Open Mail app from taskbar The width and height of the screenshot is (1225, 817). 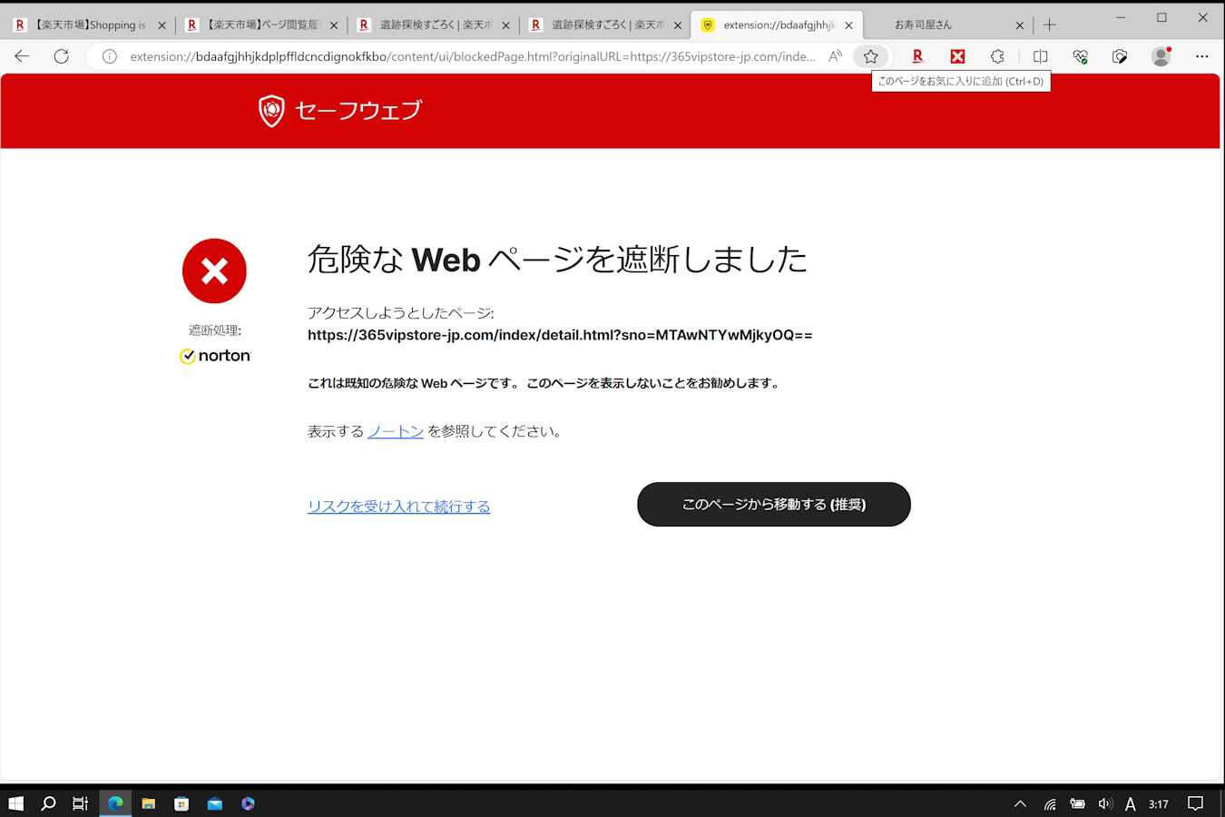[x=215, y=803]
